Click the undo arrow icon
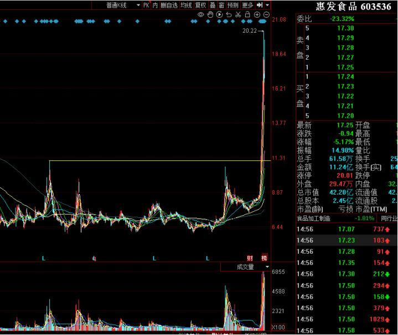The image size is (398, 335). (229, 14)
